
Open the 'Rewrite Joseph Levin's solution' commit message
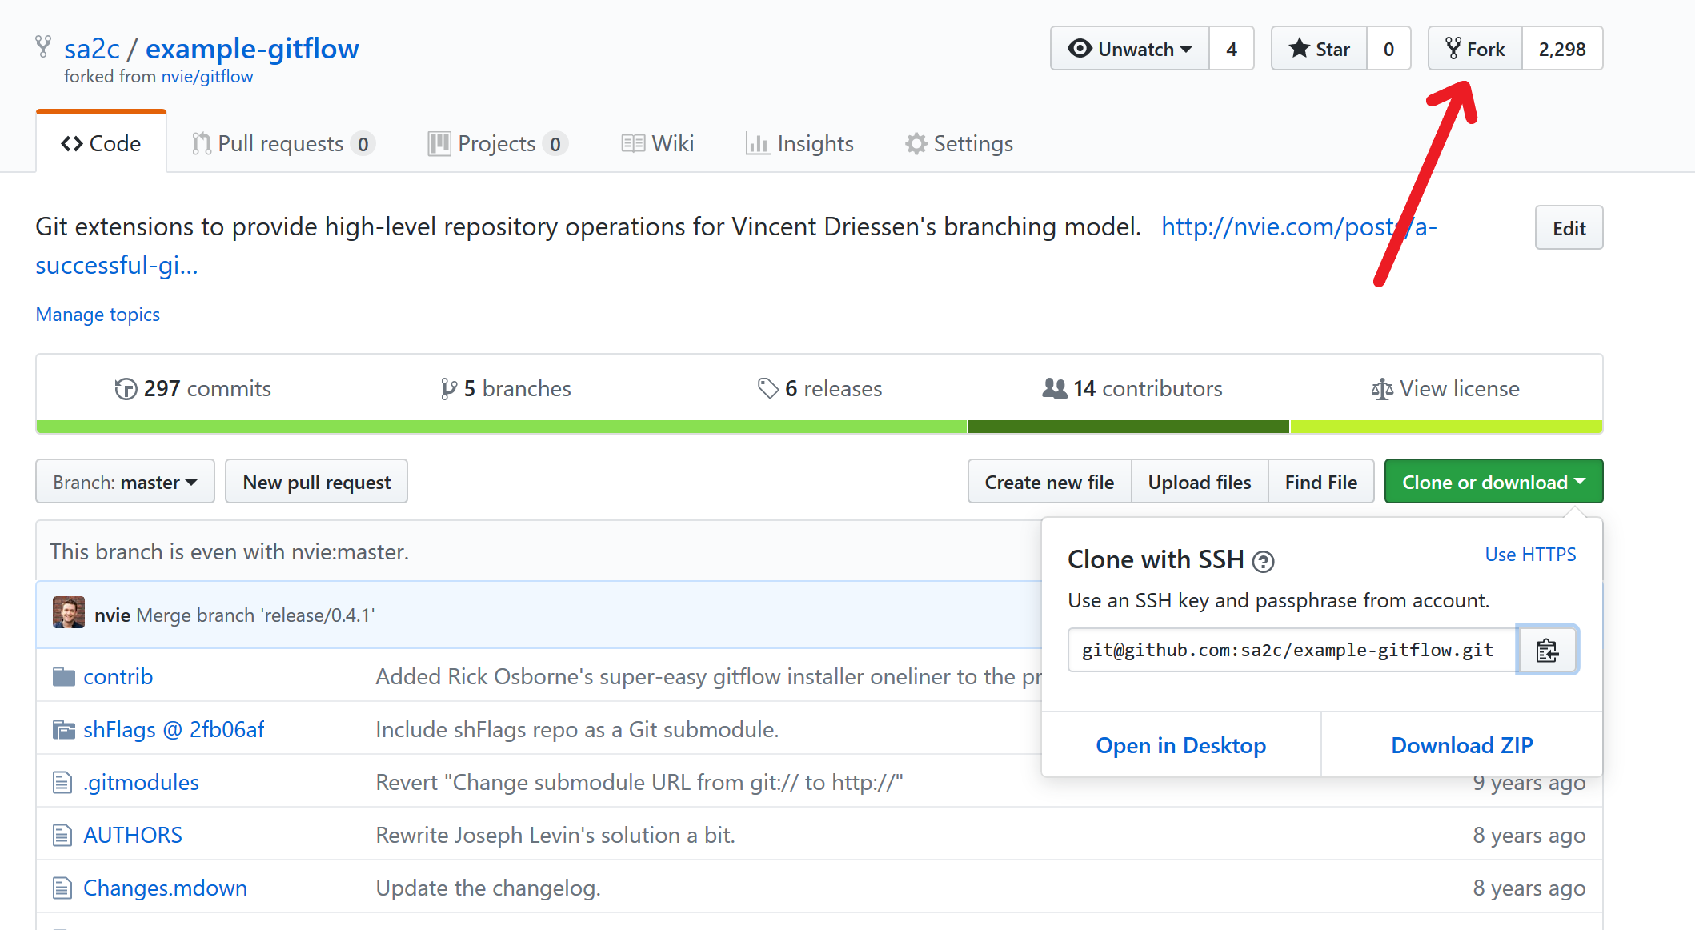click(555, 836)
